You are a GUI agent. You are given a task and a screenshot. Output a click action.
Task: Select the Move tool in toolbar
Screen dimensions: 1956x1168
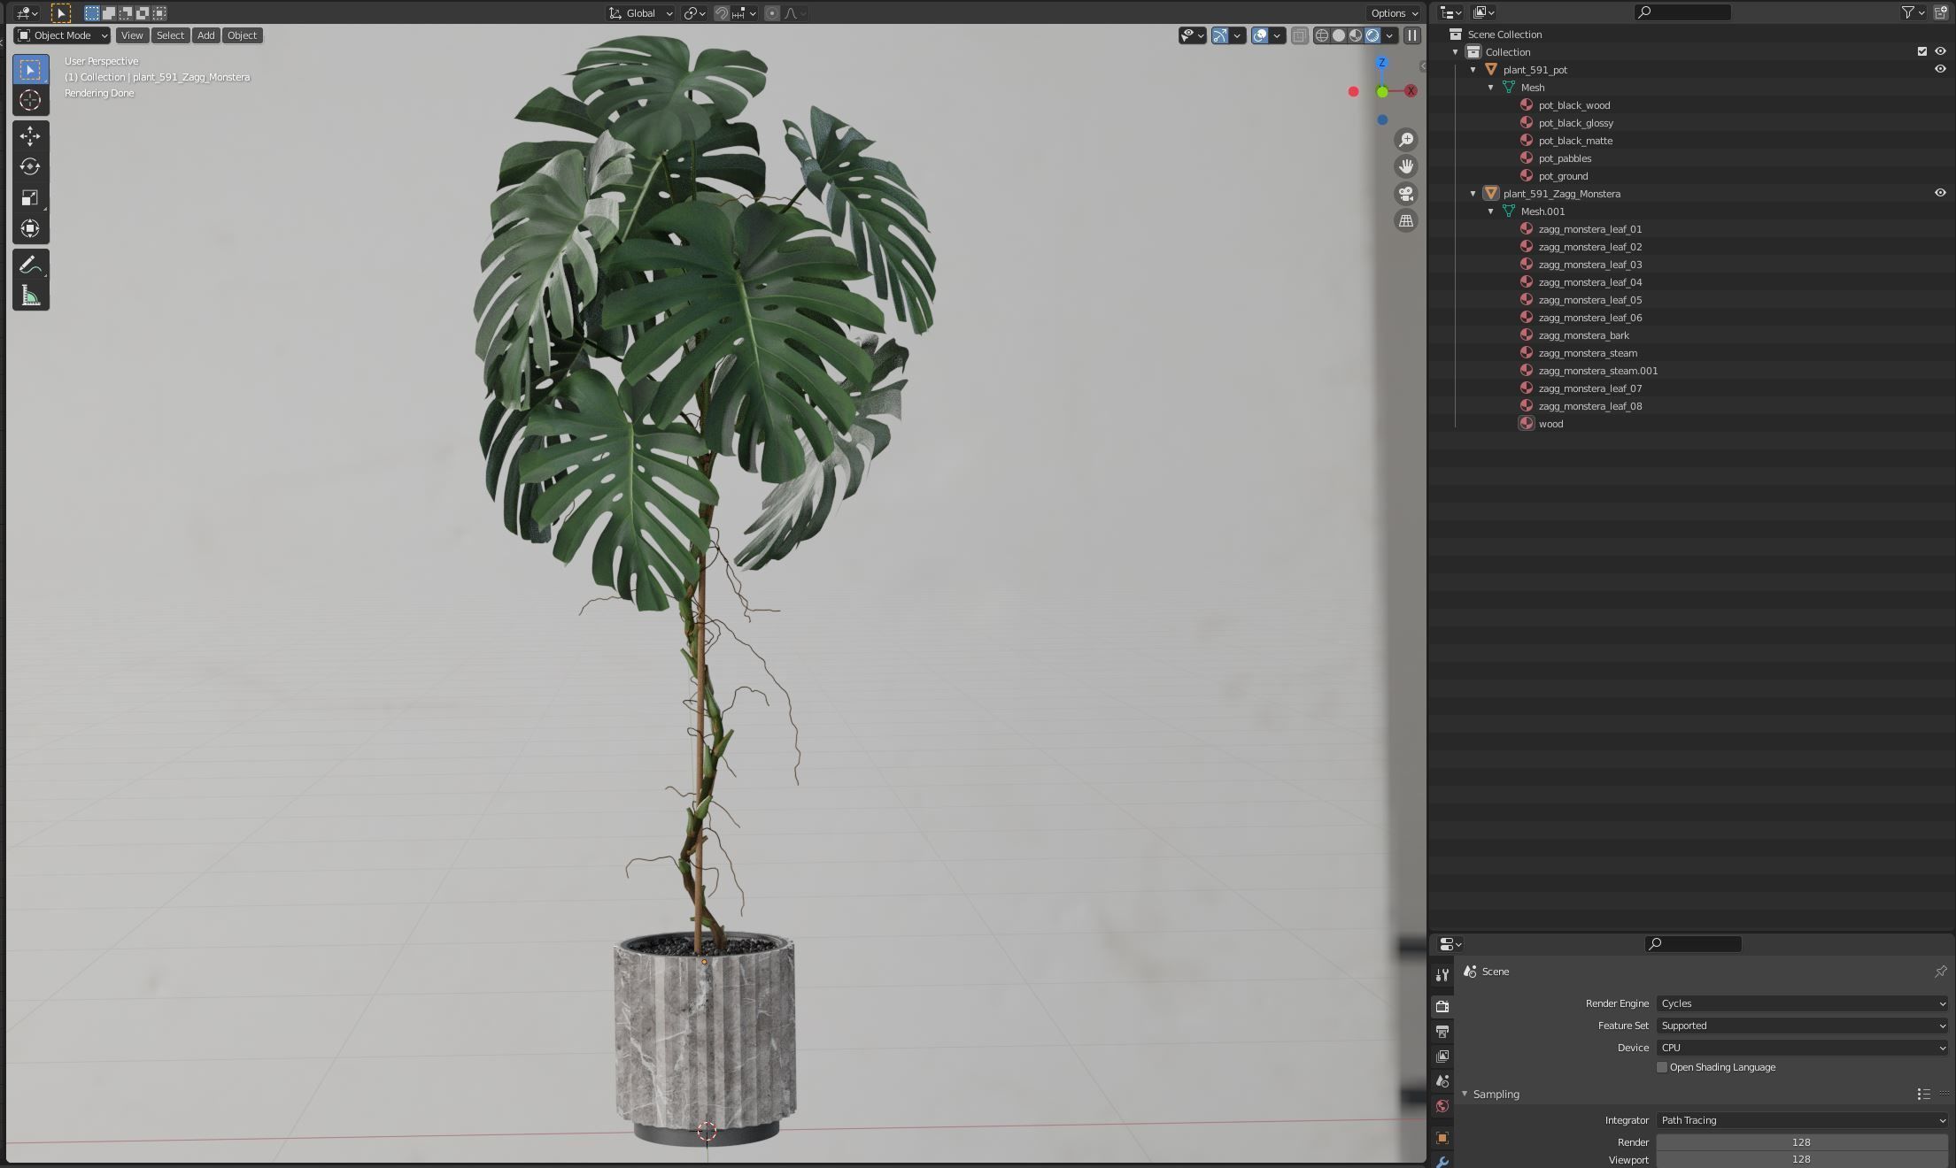tap(30, 135)
